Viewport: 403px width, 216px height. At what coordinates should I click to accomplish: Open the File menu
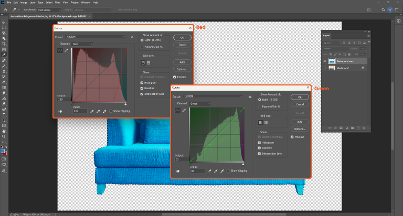(x=9, y=2)
